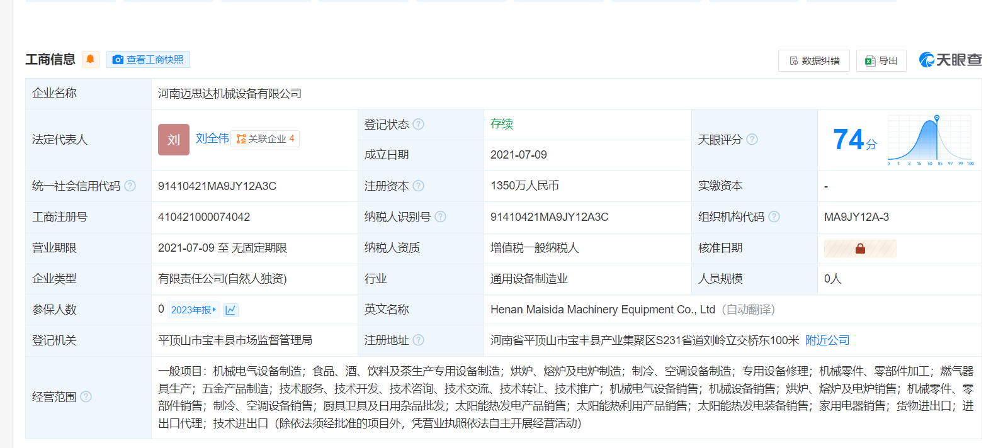
Task: Open the trend chart icon beside 2023年报
Action: pyautogui.click(x=231, y=310)
